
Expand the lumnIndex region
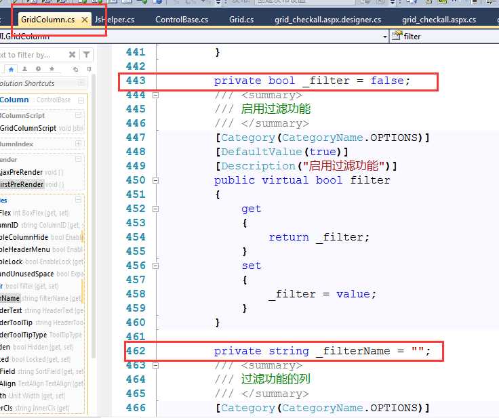(78, 144)
